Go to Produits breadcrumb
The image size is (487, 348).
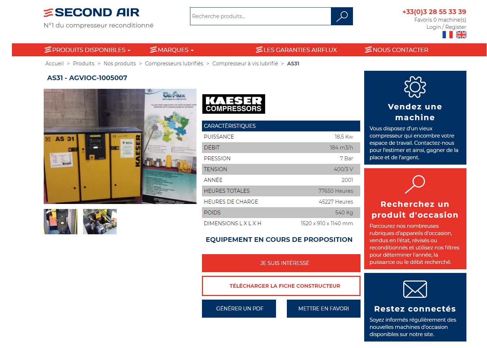[x=83, y=64]
